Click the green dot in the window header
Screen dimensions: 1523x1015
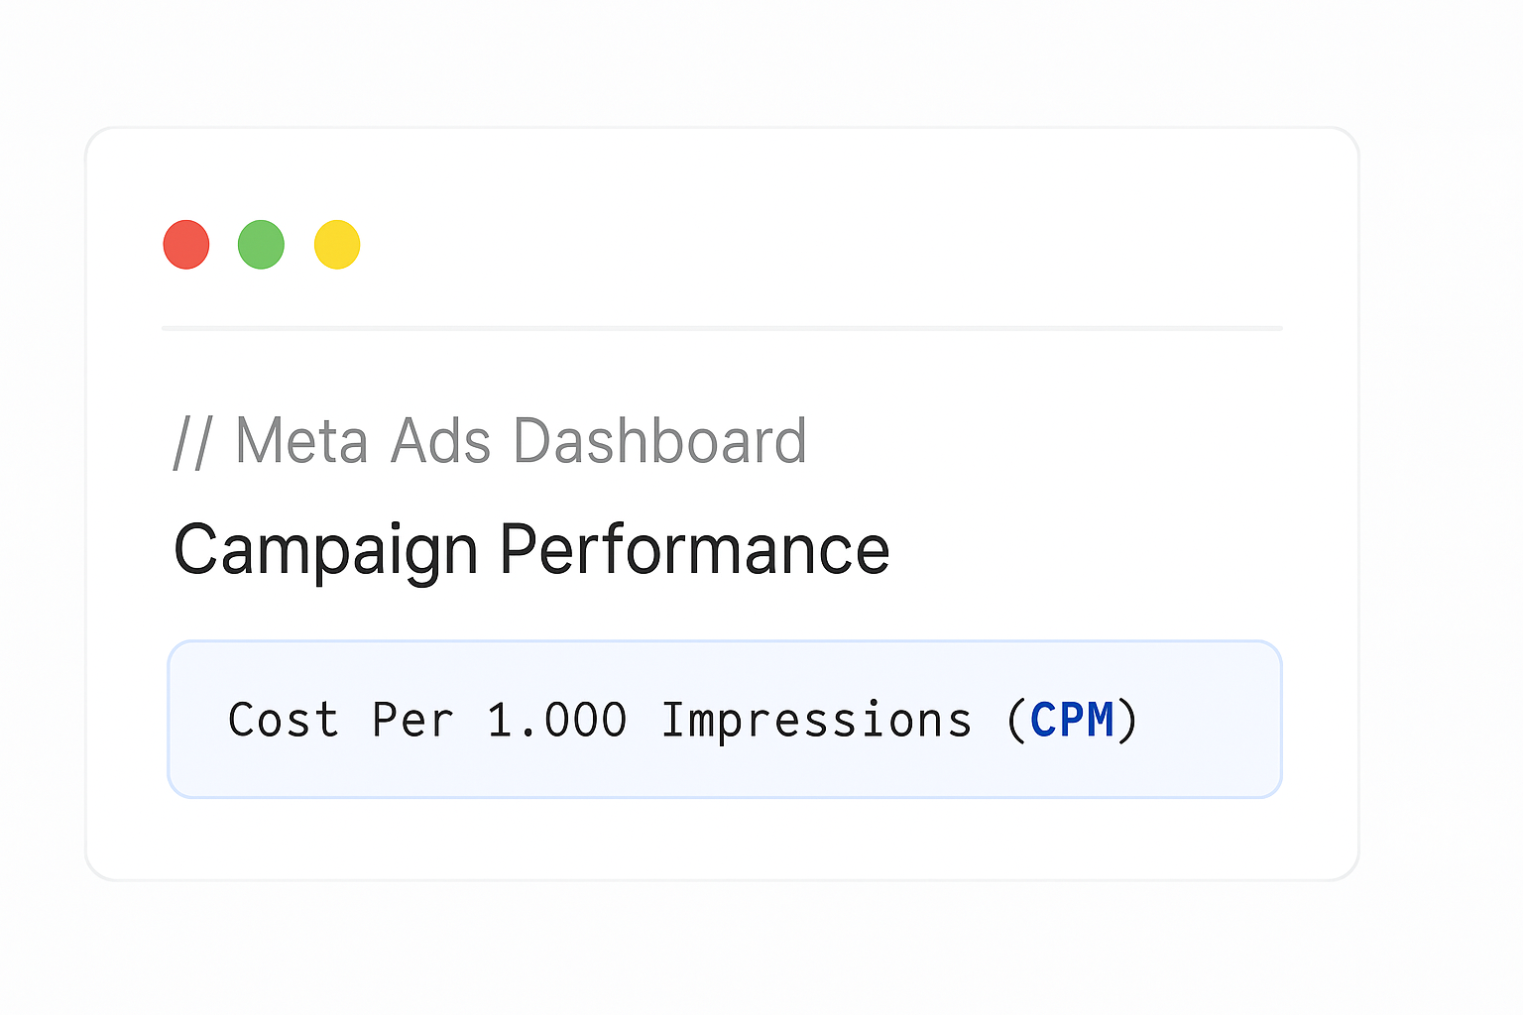[261, 245]
